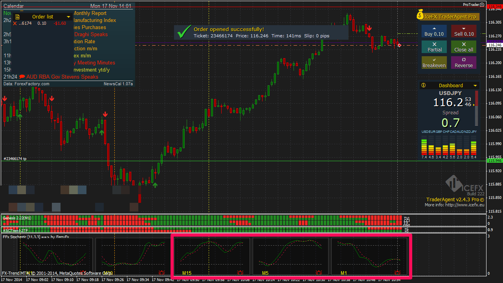The height and width of the screenshot is (283, 503).
Task: Click the Reverse position button
Action: [x=464, y=63]
